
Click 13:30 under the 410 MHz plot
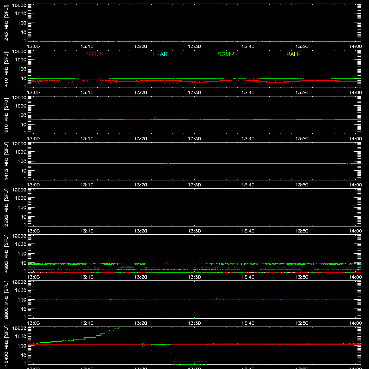194,93
